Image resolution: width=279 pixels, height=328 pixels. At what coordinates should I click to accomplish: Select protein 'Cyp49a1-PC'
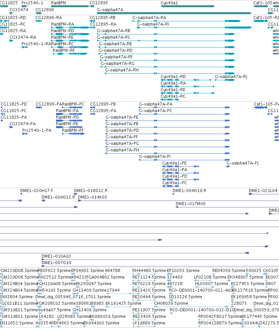174,183
